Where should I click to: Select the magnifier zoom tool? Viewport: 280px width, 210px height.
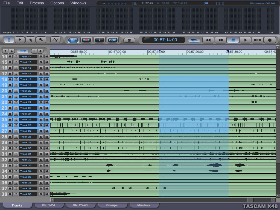[41, 40]
